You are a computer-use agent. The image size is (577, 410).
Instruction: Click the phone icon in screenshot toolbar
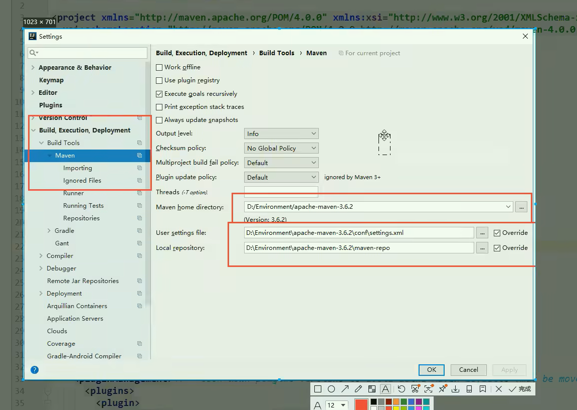[x=469, y=389]
